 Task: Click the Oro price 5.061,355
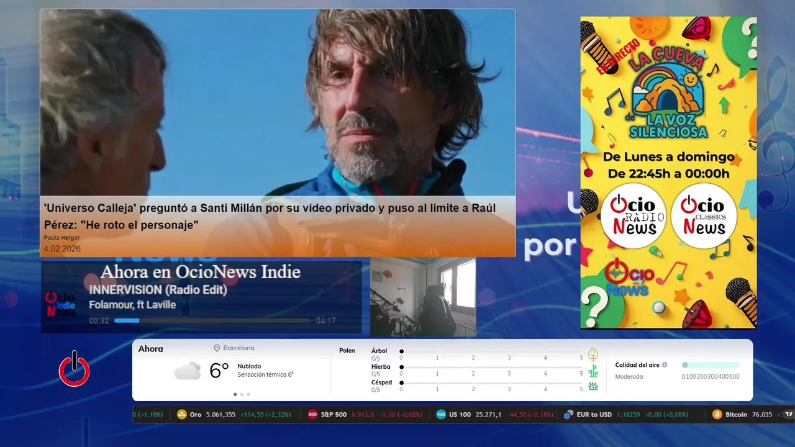click(x=220, y=414)
